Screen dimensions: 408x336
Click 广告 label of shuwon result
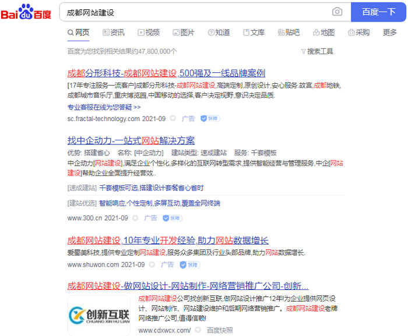click(x=167, y=265)
